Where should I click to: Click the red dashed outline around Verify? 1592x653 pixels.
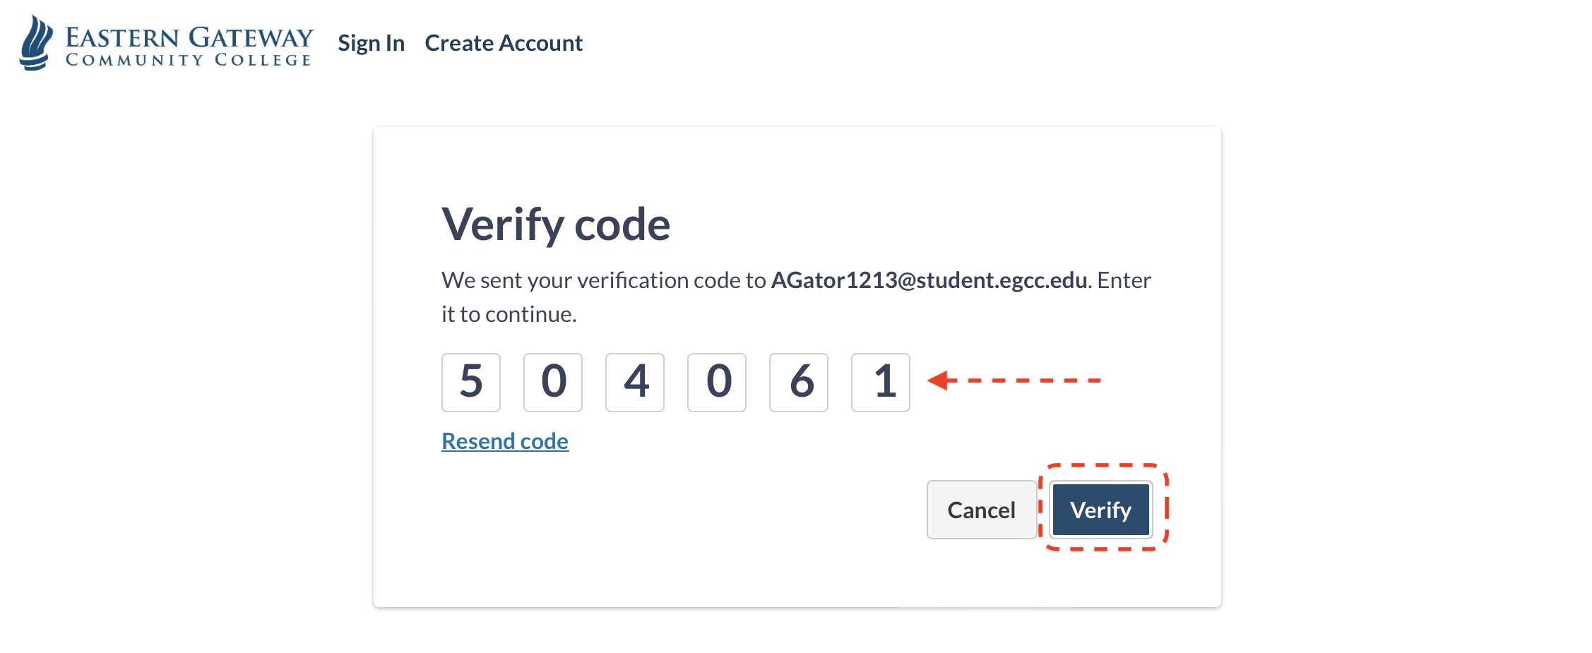(x=1165, y=508)
